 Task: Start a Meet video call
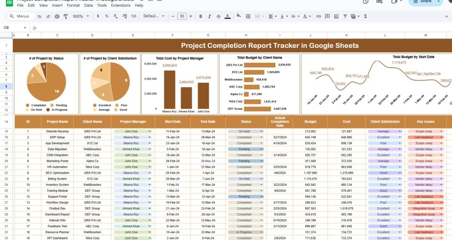click(394, 1)
